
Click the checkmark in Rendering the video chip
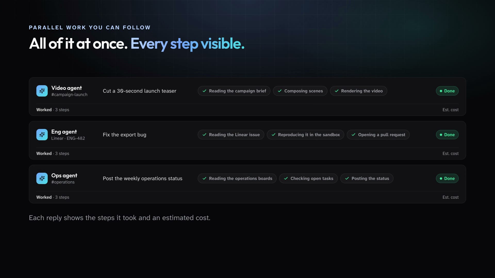pyautogui.click(x=337, y=91)
